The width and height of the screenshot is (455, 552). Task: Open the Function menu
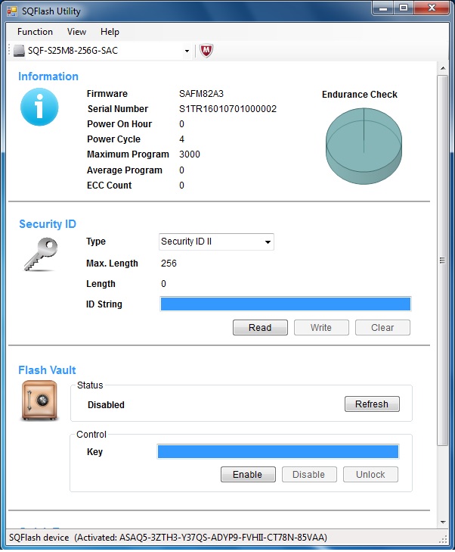(x=35, y=32)
